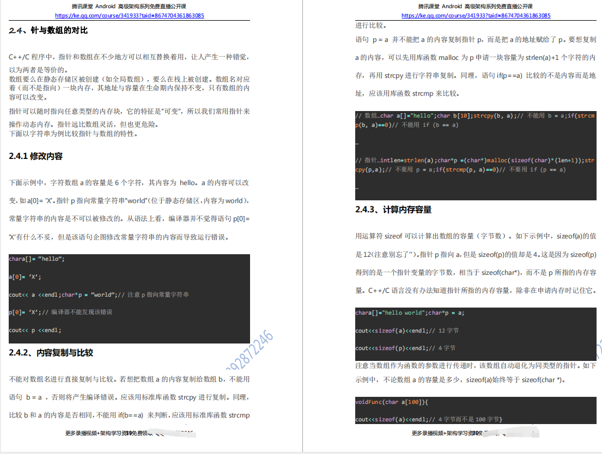Screen dimensions: 602x454
Task: Click code line 'chara[]= "hello";'
Action: pyautogui.click(x=37, y=259)
